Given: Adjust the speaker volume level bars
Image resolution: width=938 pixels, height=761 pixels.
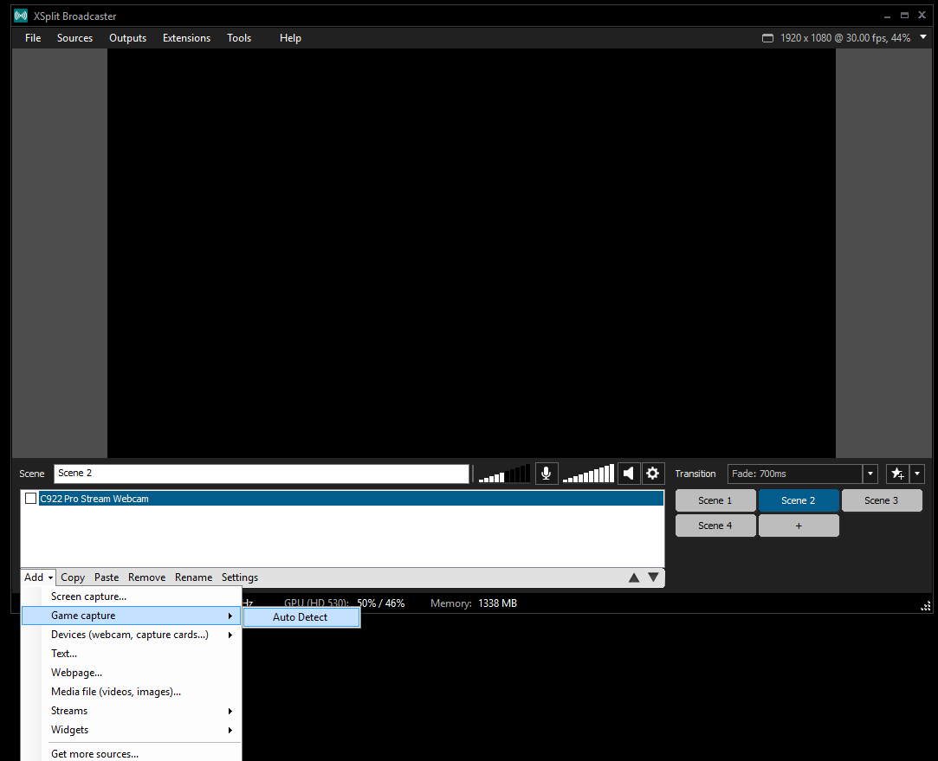Looking at the screenshot, I should [x=588, y=474].
